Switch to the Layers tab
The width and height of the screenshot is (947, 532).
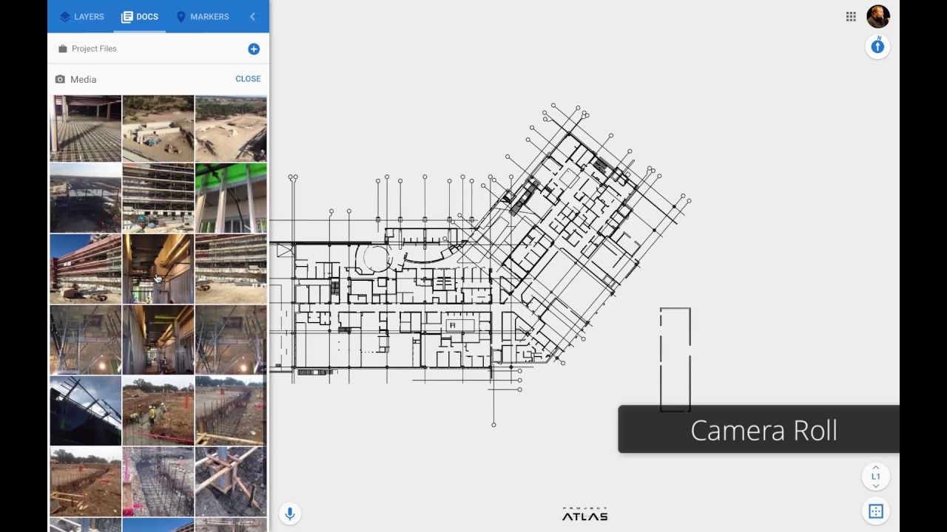[81, 16]
